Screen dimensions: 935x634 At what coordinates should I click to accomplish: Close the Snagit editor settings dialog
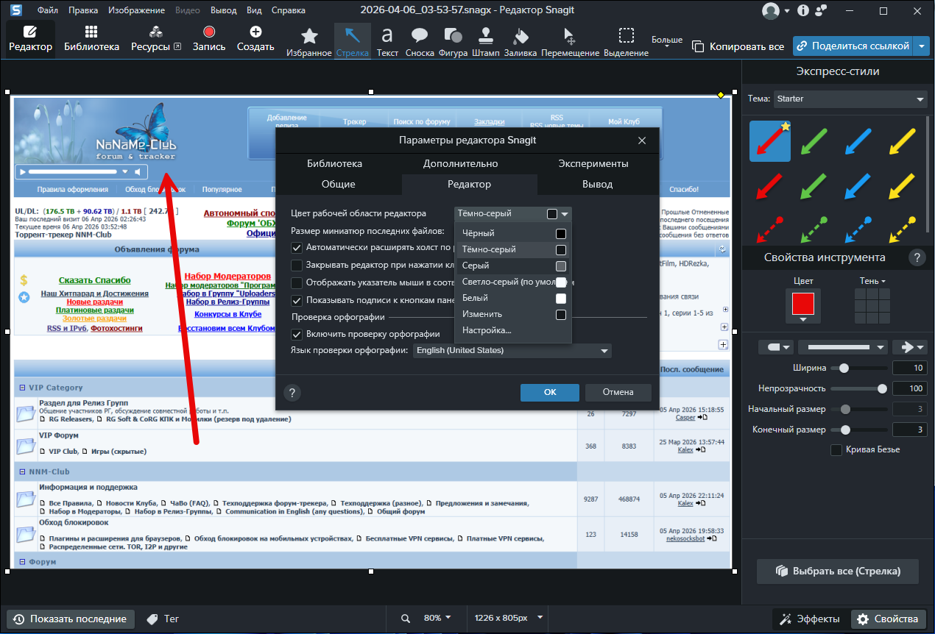(x=642, y=140)
